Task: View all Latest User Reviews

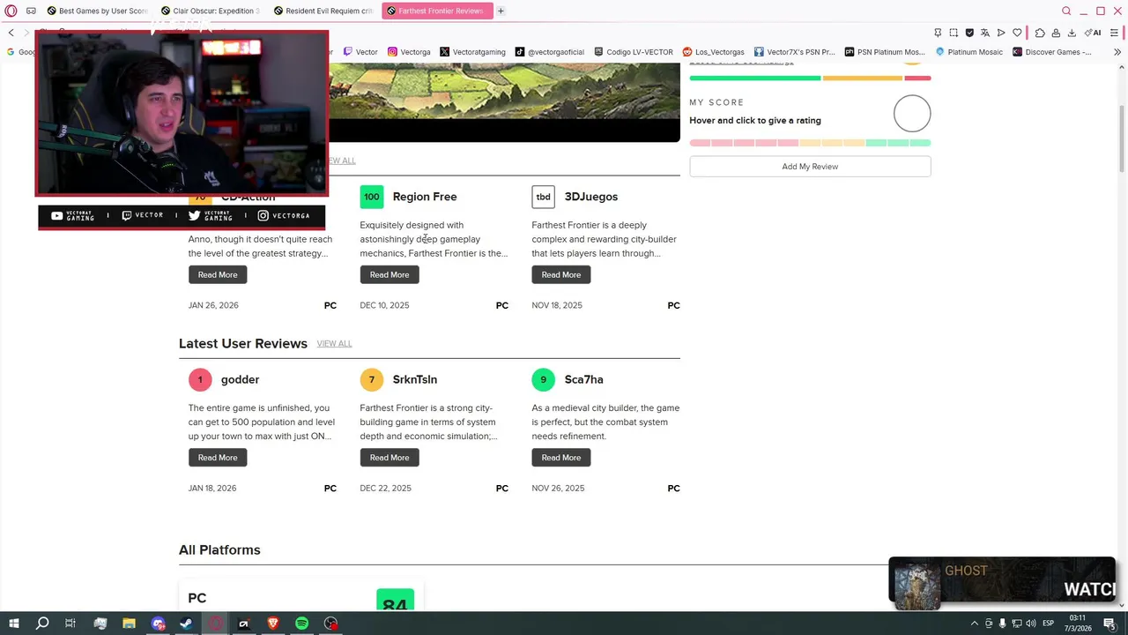Action: tap(334, 344)
